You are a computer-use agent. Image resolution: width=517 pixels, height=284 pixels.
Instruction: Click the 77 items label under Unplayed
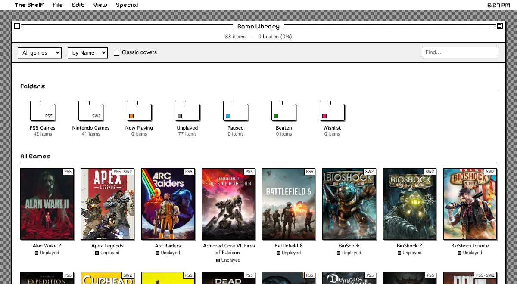tap(187, 134)
